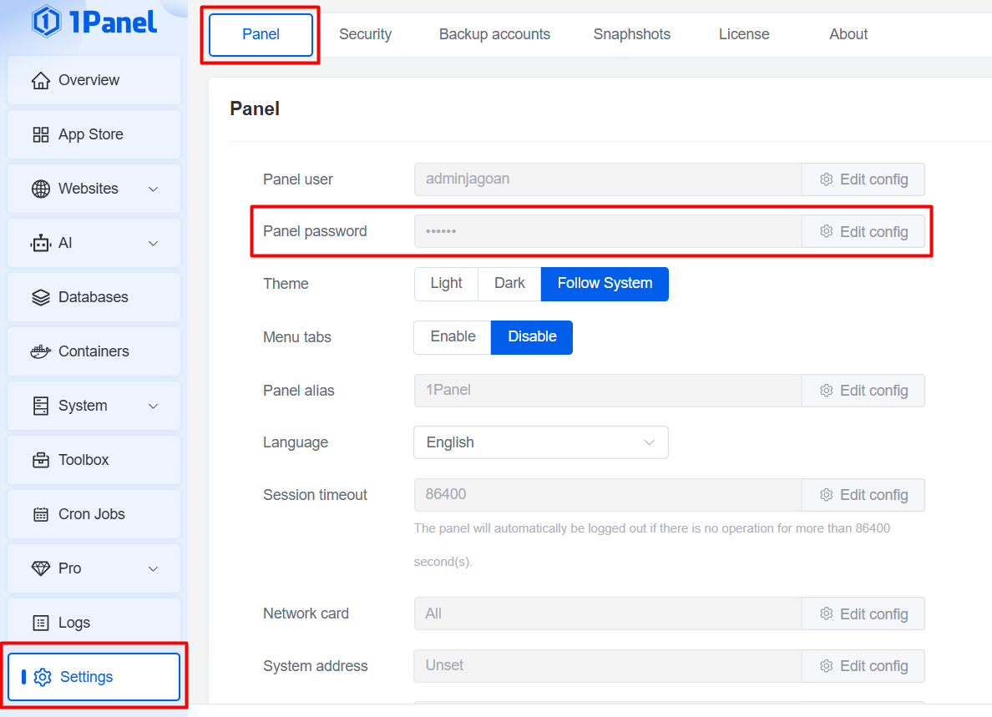Viewport: 992px width, 717px height.
Task: Click the Logs list icon
Action: (x=40, y=623)
